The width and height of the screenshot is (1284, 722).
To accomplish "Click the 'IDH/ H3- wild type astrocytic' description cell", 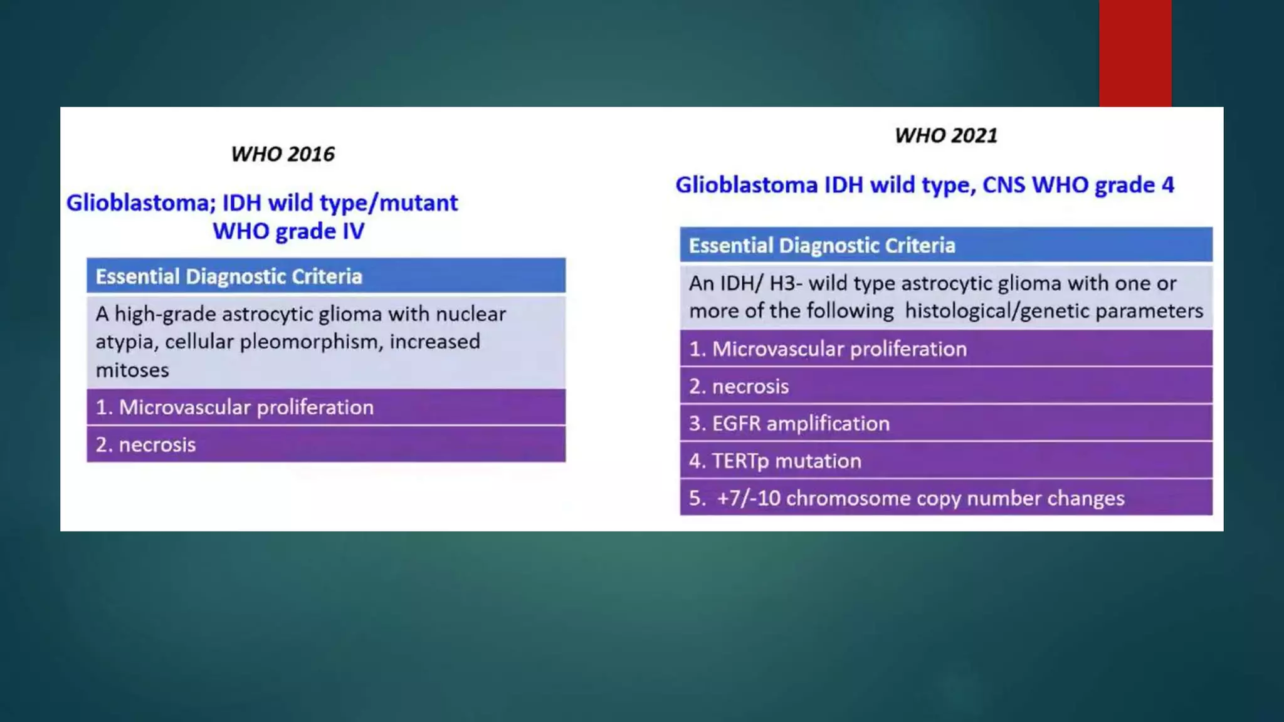I will click(945, 296).
